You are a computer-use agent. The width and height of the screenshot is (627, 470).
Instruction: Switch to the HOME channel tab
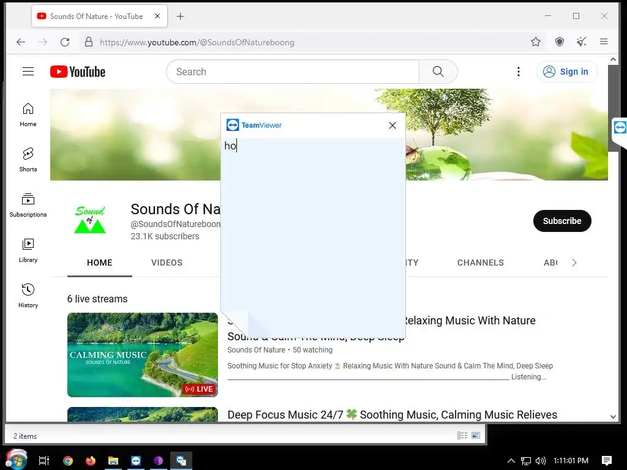(x=100, y=263)
